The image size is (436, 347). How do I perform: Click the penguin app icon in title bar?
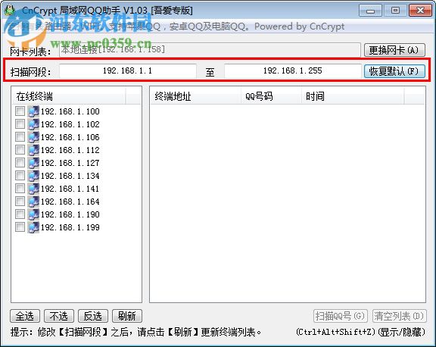click(10, 10)
